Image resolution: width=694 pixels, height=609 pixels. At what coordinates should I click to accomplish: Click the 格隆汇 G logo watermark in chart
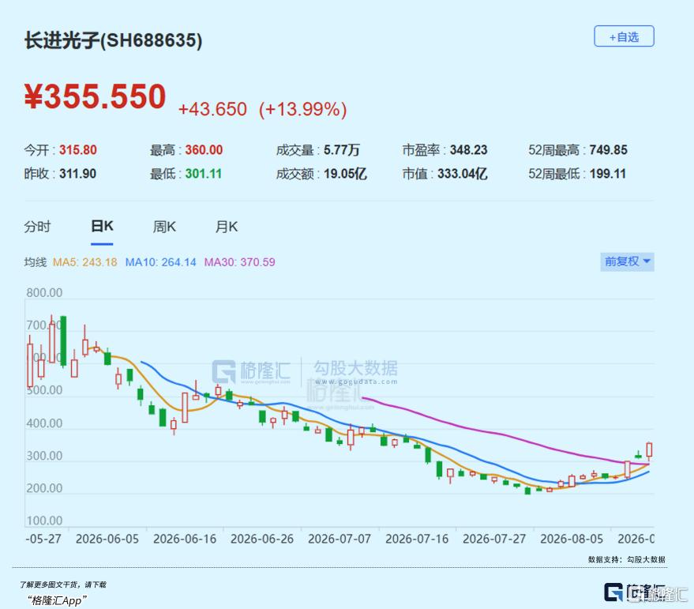click(223, 371)
